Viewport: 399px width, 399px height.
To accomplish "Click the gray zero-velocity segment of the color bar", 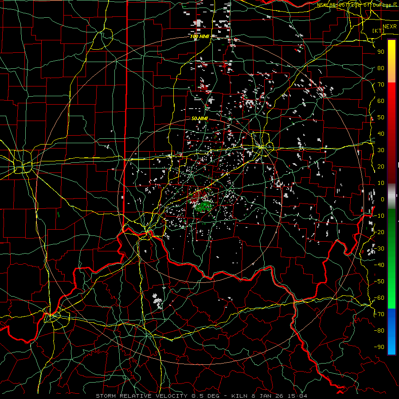I will click(391, 196).
